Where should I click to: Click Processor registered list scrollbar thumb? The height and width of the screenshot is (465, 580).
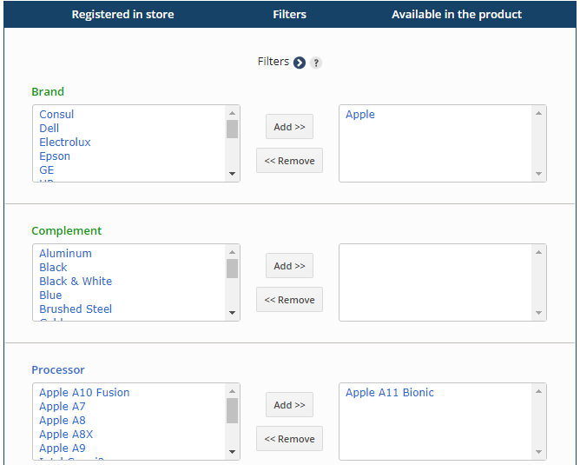233,410
